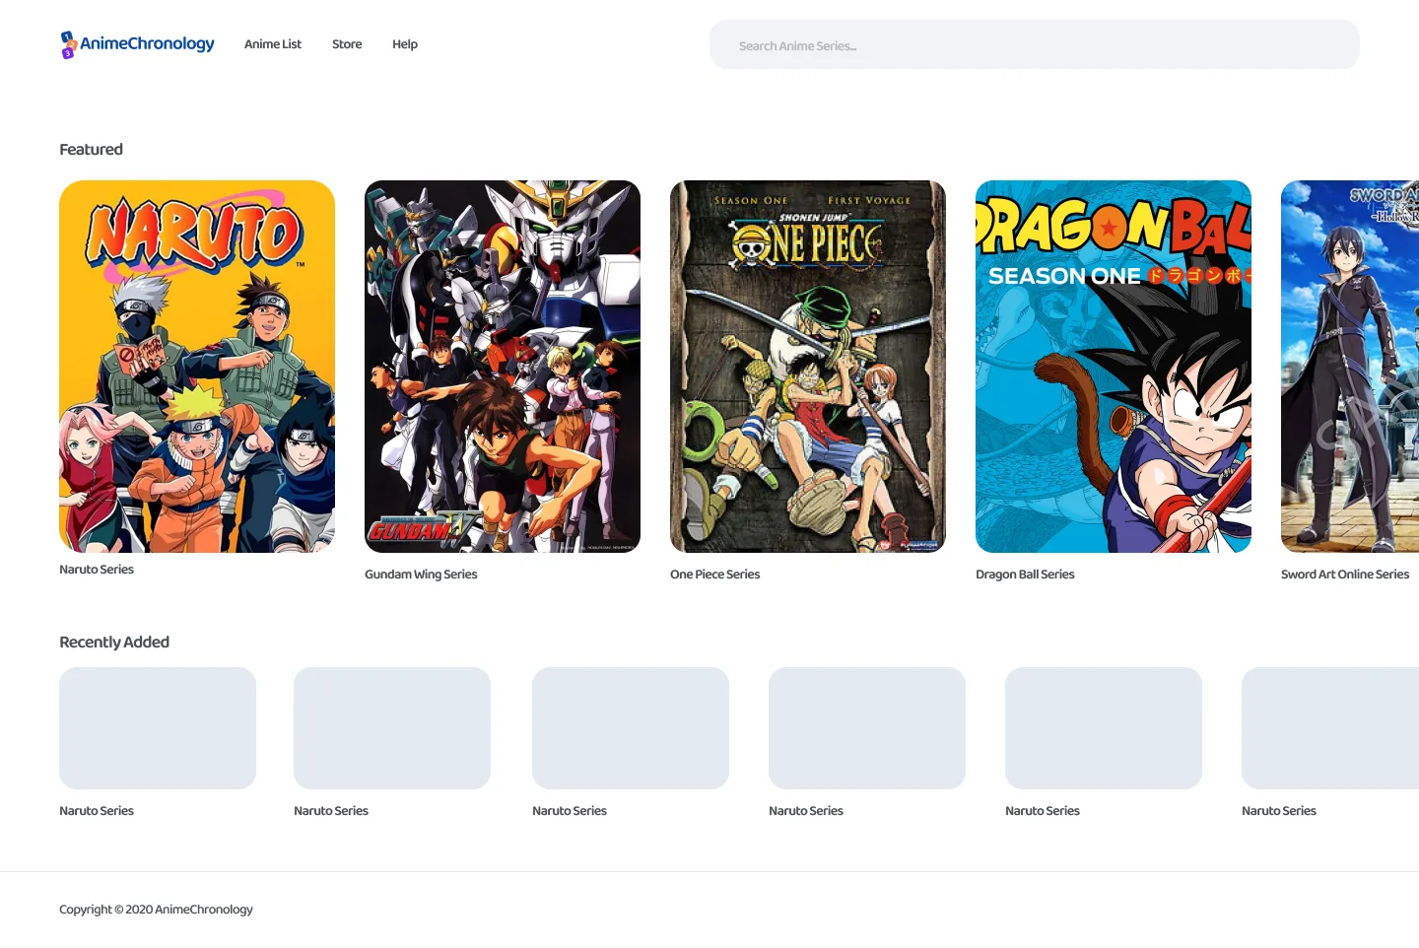Open the Sword Art Online poster

tap(1350, 367)
